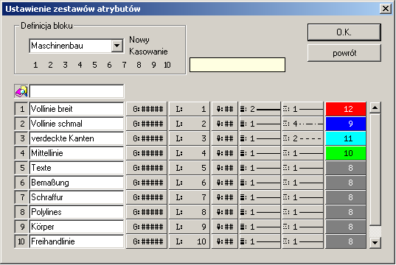The height and width of the screenshot is (265, 396).
Task: Select attribute set number 4 in Definicja bloku
Action: [x=80, y=65]
